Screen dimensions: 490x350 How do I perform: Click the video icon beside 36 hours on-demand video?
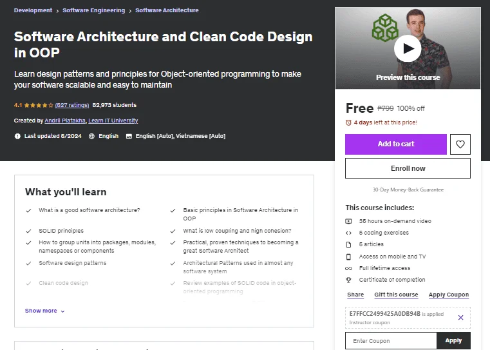click(x=348, y=221)
